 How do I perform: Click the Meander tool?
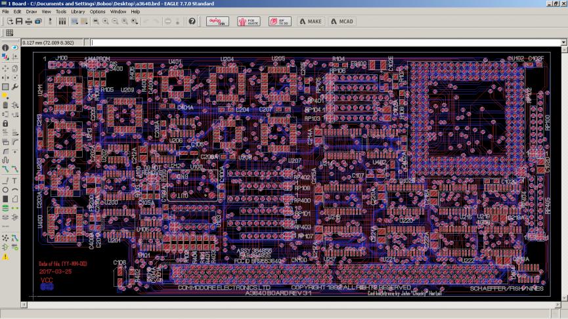5,159
